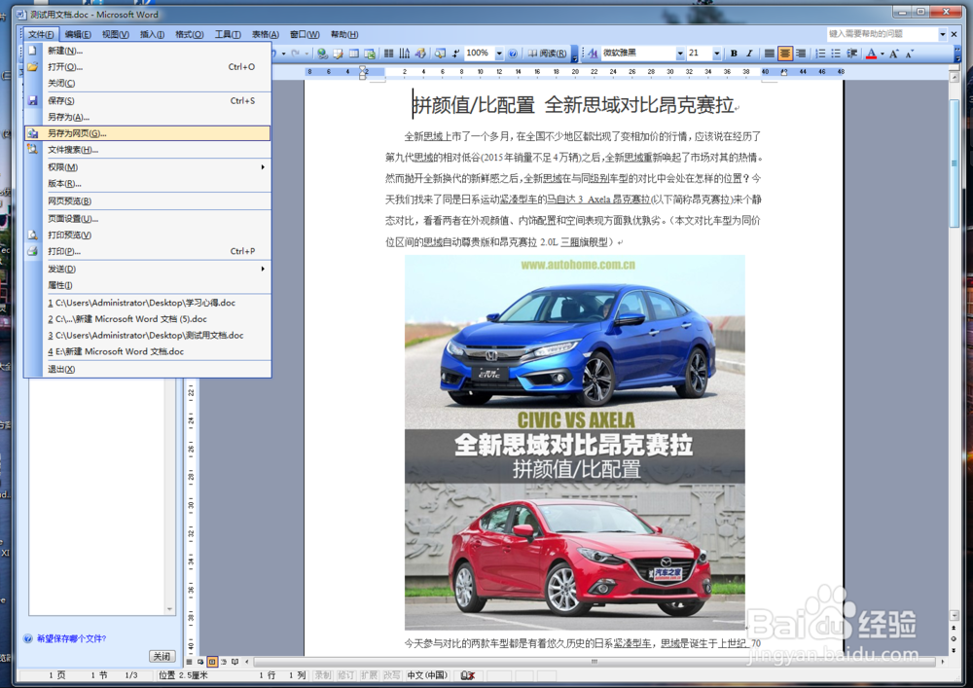This screenshot has width=973, height=688.
Task: Click the Insert Excel Worksheet icon
Action: 370,54
